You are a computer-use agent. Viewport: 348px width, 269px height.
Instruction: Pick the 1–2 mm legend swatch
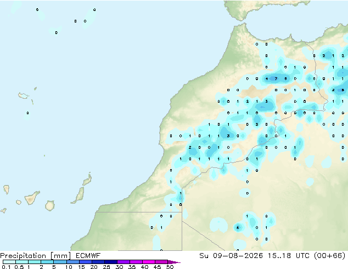[x=35, y=262]
